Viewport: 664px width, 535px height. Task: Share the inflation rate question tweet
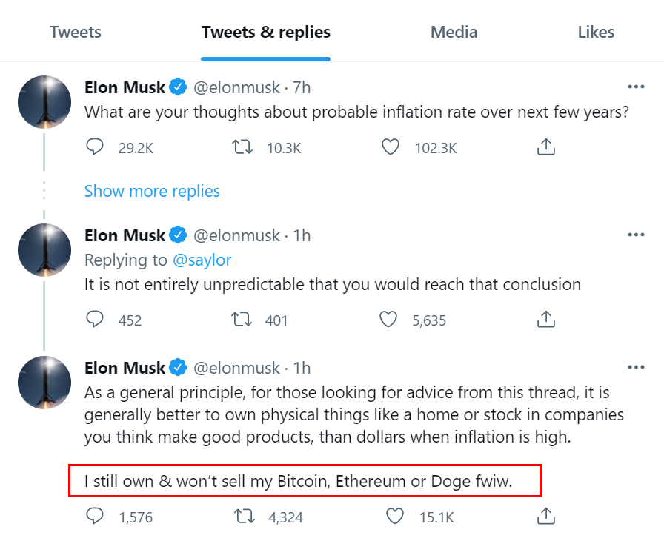[x=545, y=148]
